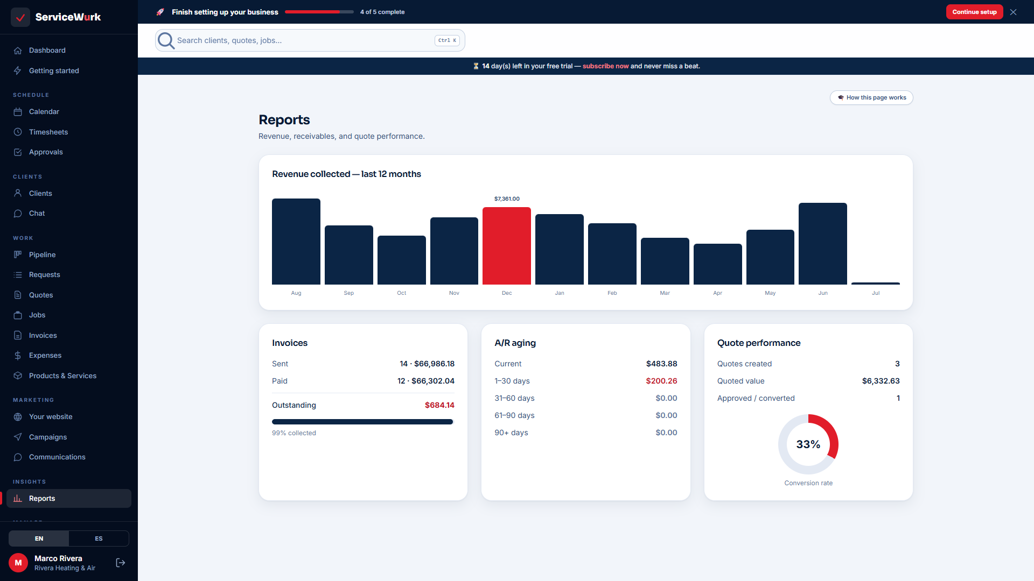Screen dimensions: 1034x581
Task: Click the $7,361.00 bar label
Action: tap(507, 199)
